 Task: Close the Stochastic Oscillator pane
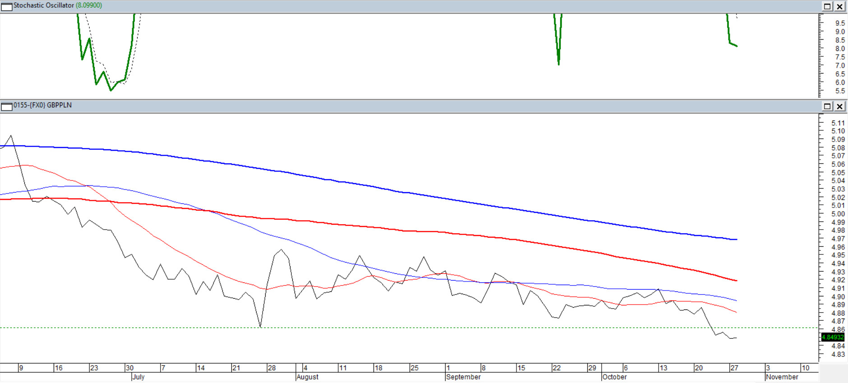(839, 6)
